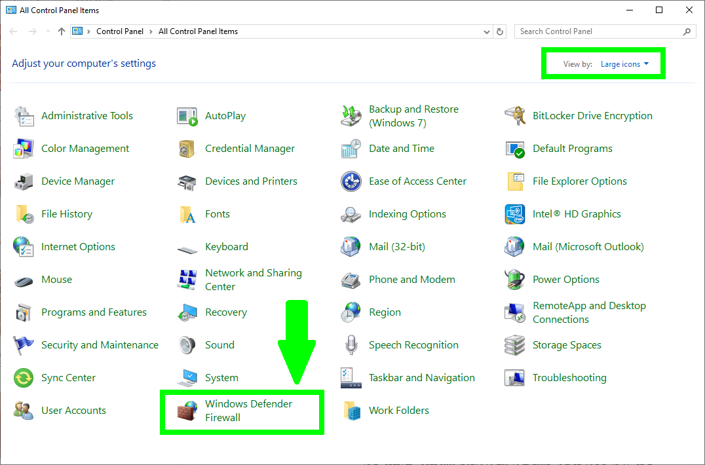Expand the View by Large icons dropdown
The height and width of the screenshot is (465, 705).
click(624, 64)
